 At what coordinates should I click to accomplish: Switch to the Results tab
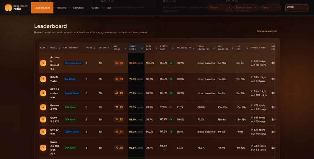[61, 8]
